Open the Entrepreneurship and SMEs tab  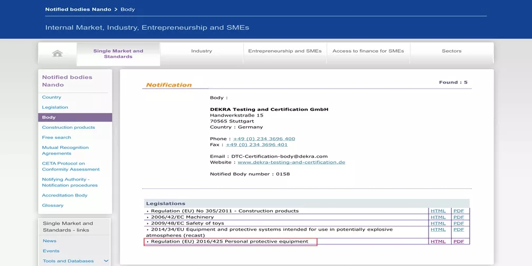pyautogui.click(x=284, y=51)
